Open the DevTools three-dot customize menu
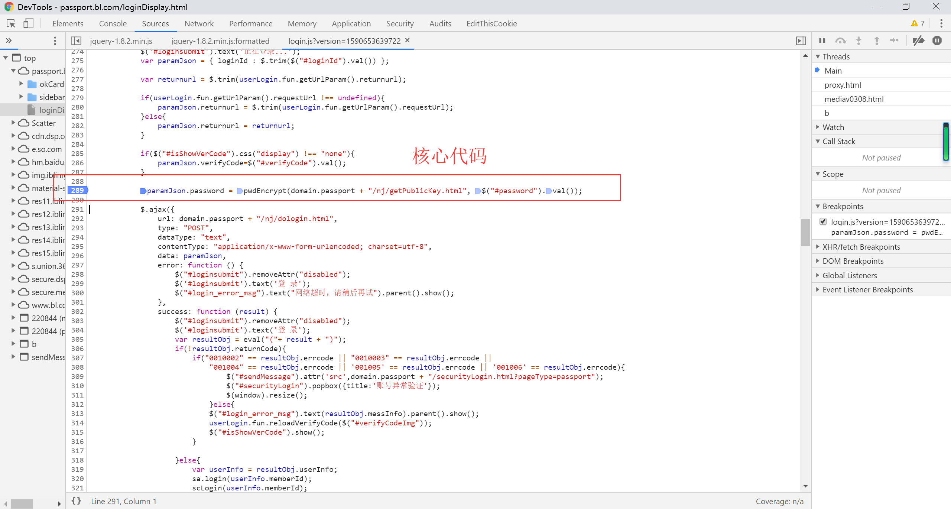Viewport: 951px width, 509px height. 941,23
